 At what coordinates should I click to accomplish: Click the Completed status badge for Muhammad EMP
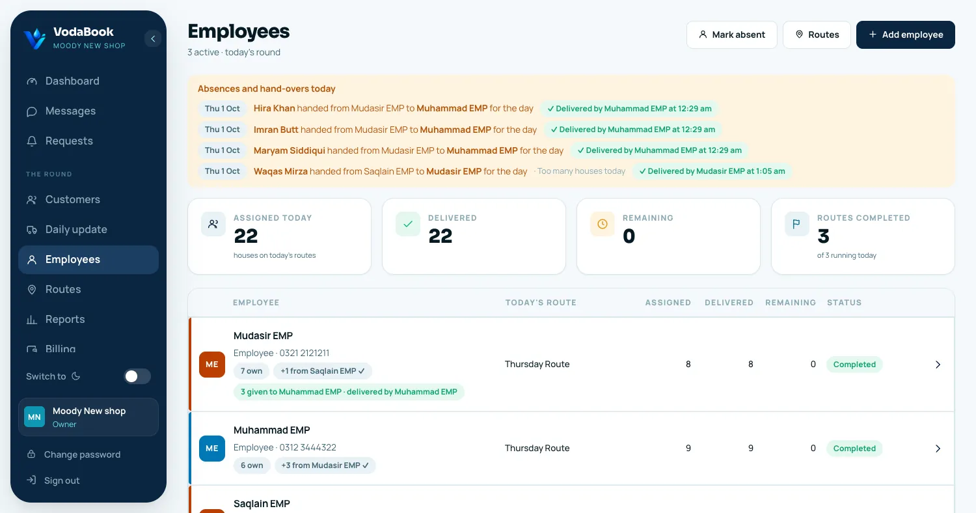(x=854, y=449)
